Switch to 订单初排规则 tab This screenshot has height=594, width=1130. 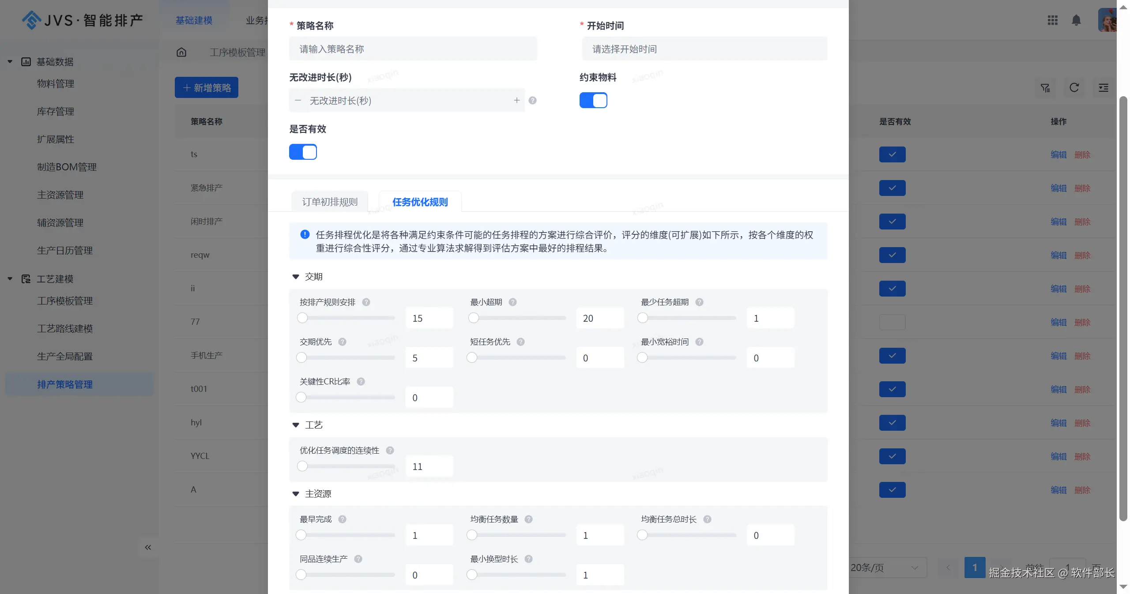click(x=330, y=202)
